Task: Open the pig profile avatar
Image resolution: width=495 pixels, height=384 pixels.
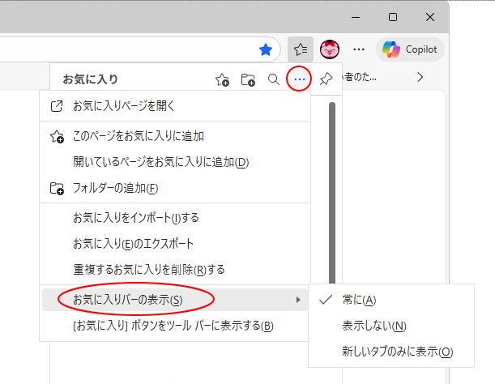Action: [x=330, y=49]
